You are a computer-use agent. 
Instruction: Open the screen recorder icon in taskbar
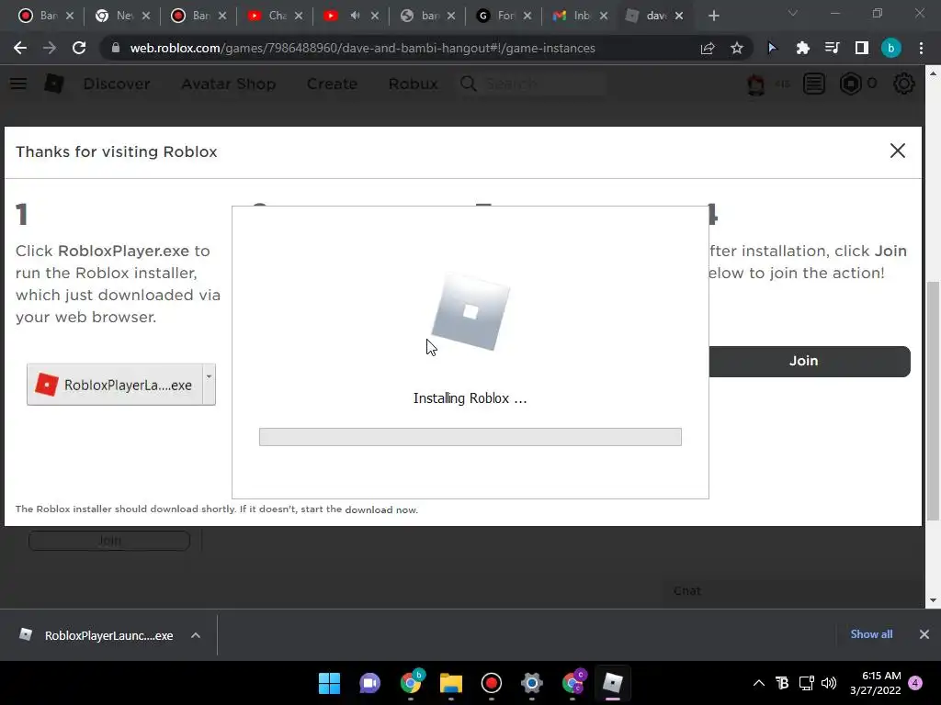[x=491, y=683]
